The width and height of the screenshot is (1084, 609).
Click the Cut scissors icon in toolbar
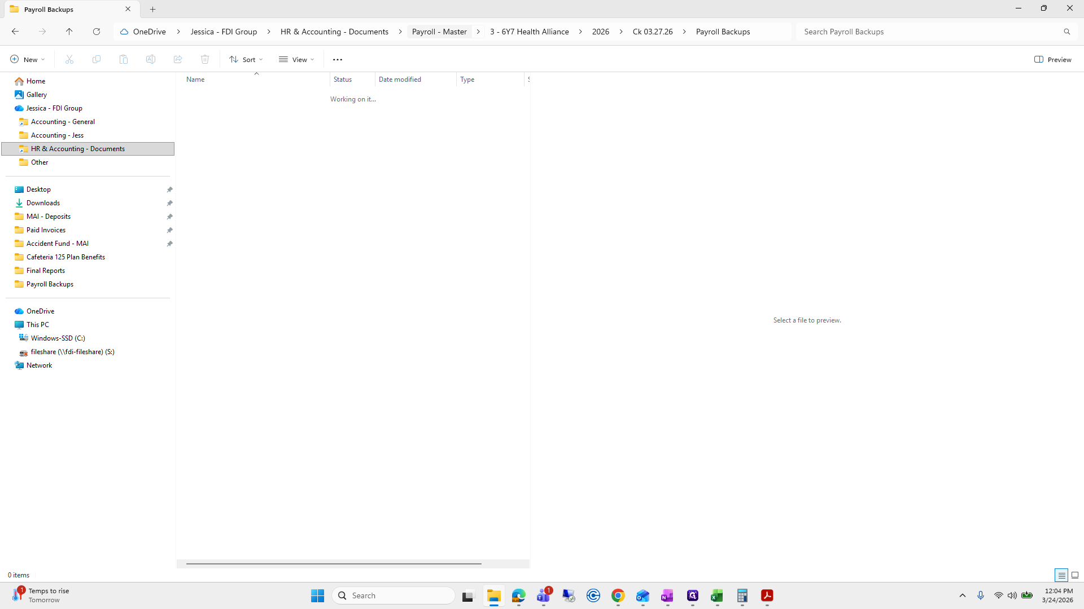pos(69,59)
